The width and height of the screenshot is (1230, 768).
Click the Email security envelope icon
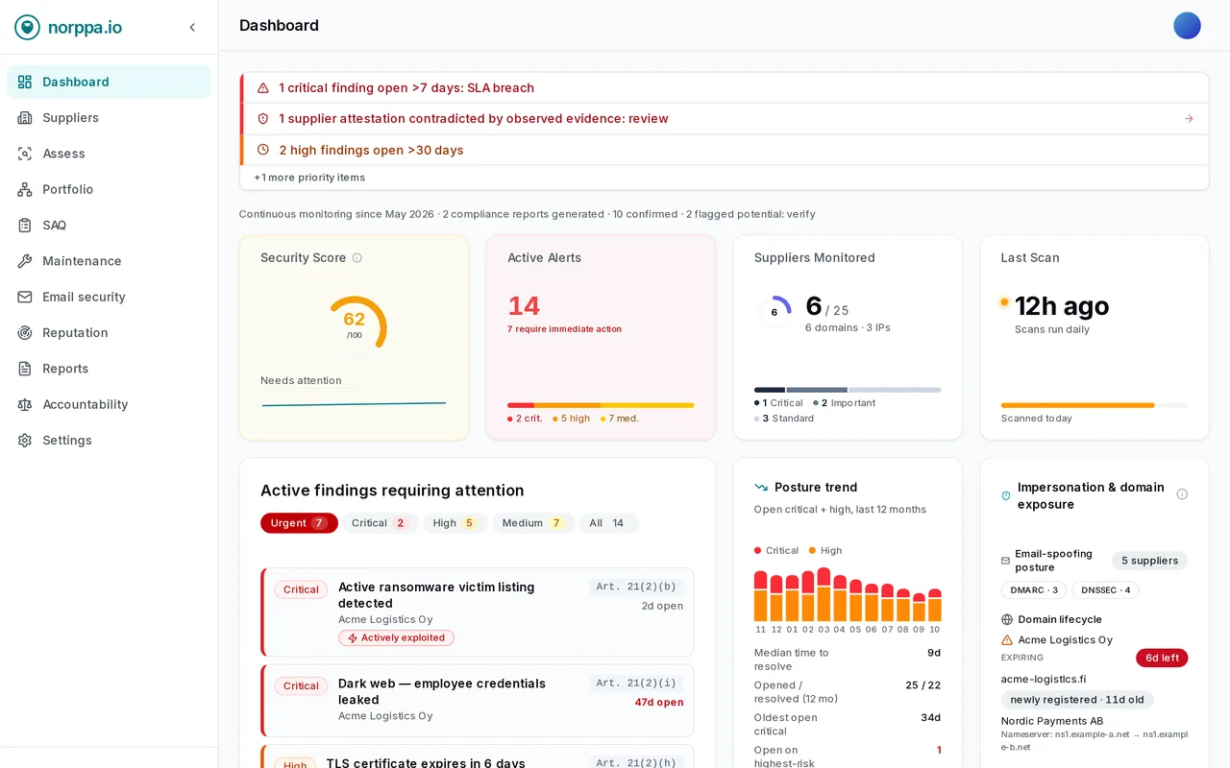[x=25, y=297]
